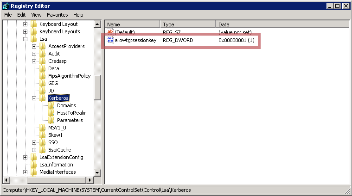
Task: Click the MediaInterfaces folder icon
Action: pos(34,171)
